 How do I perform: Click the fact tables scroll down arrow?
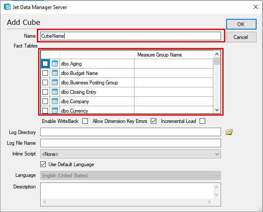(217, 110)
